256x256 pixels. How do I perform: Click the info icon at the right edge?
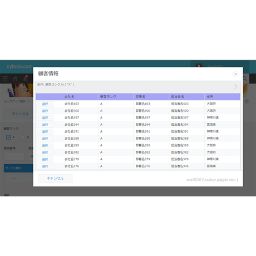click(247, 101)
